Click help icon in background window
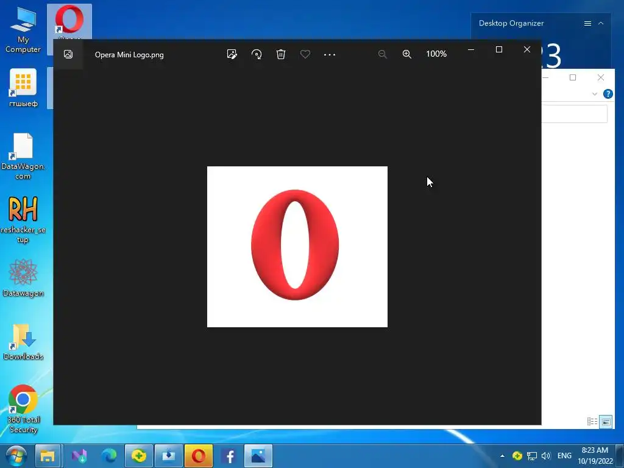 tap(608, 94)
